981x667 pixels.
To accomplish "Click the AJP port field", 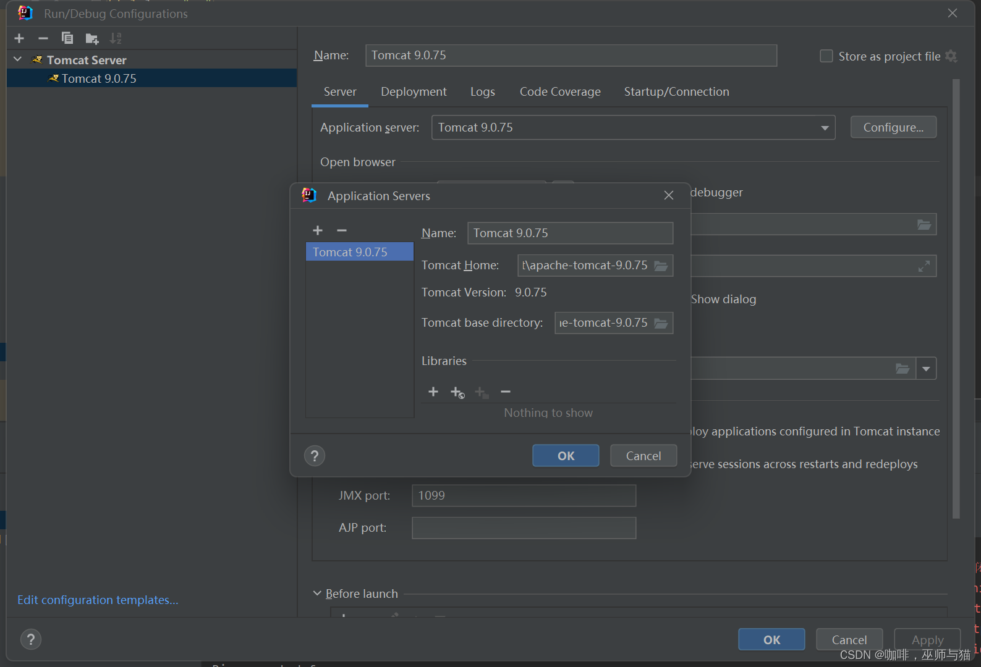I will click(524, 528).
